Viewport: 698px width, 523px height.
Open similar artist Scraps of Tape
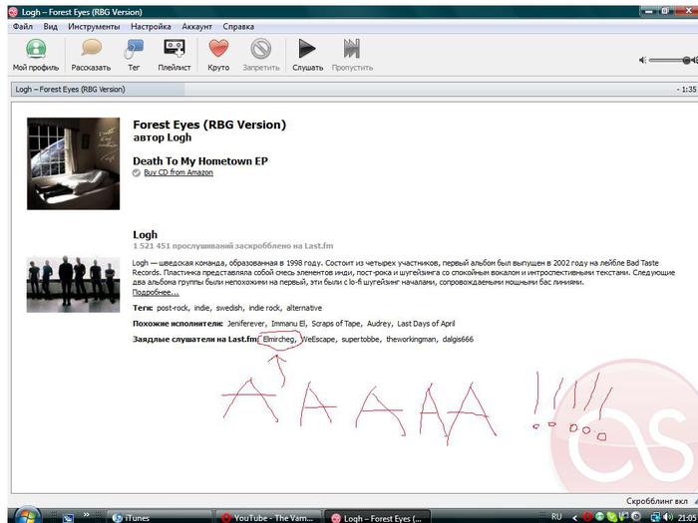pos(336,324)
